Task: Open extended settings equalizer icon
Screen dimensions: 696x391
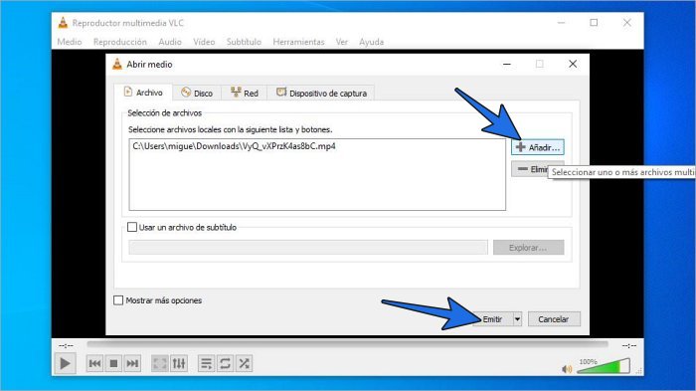Action: 179,363
